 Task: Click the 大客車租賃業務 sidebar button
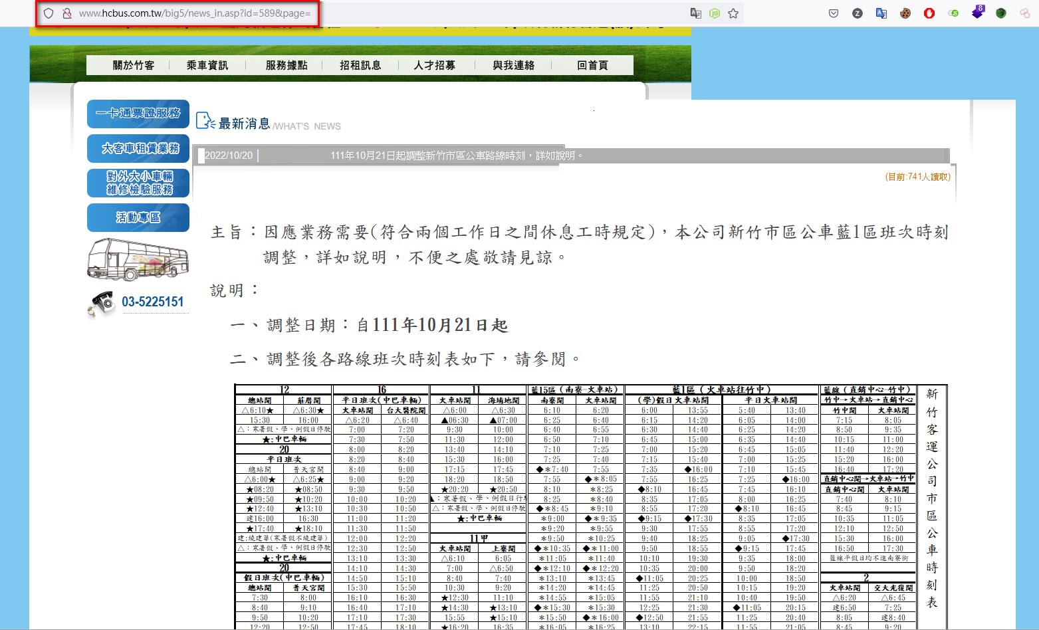[x=138, y=148]
